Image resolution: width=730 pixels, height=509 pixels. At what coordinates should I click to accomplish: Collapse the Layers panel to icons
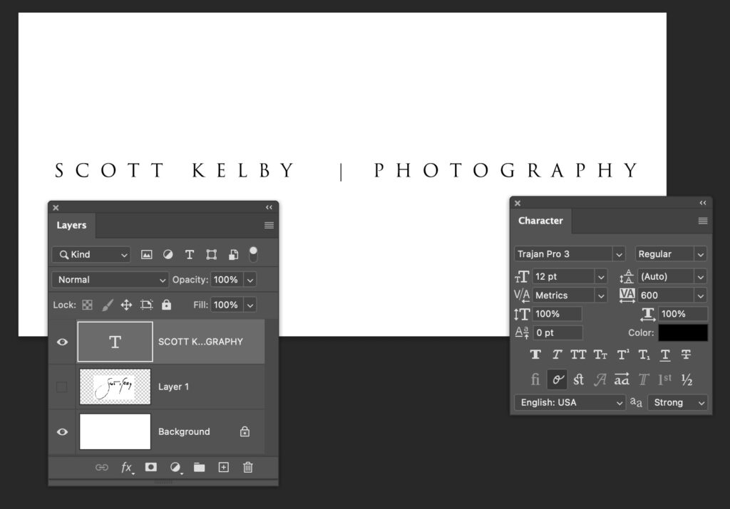click(x=269, y=207)
